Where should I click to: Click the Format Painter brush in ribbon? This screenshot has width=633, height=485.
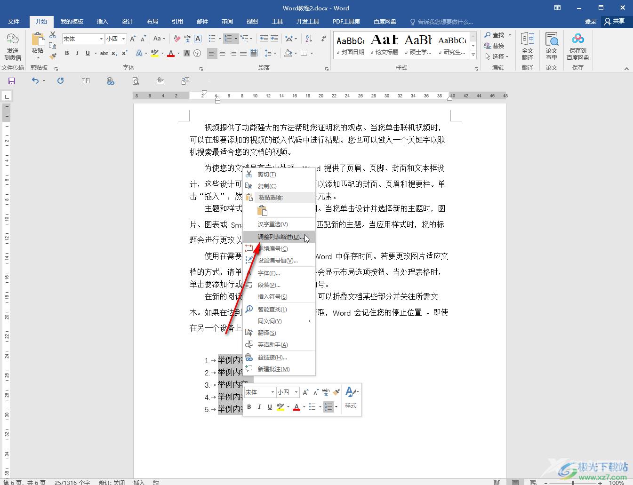(x=53, y=56)
